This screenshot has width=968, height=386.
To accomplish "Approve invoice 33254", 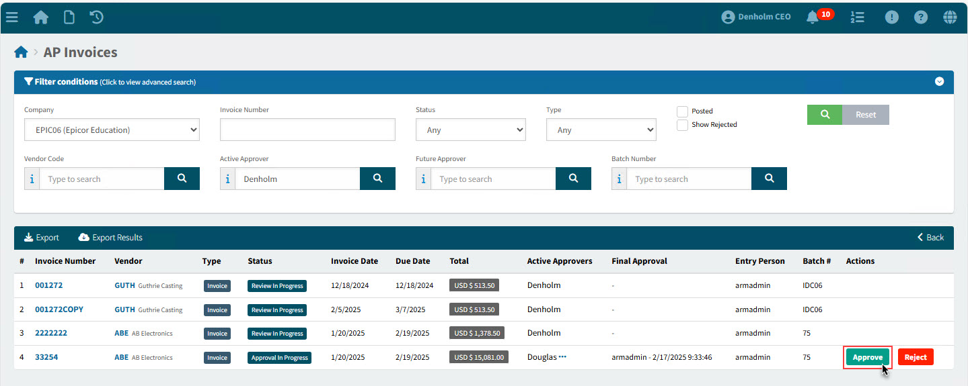I will [x=867, y=357].
